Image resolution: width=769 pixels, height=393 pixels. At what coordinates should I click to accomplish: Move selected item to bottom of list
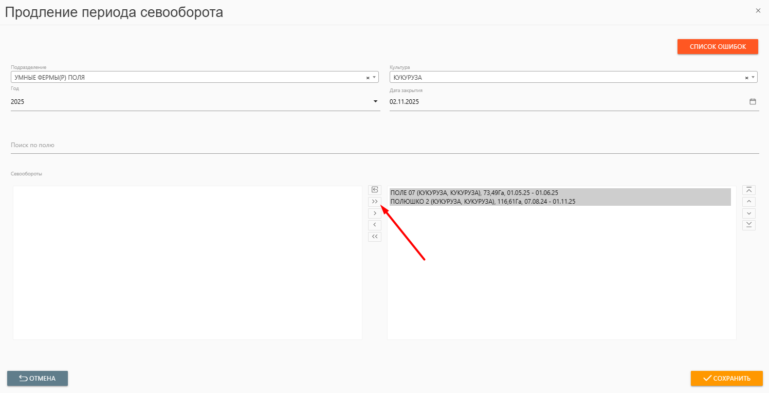tap(749, 225)
